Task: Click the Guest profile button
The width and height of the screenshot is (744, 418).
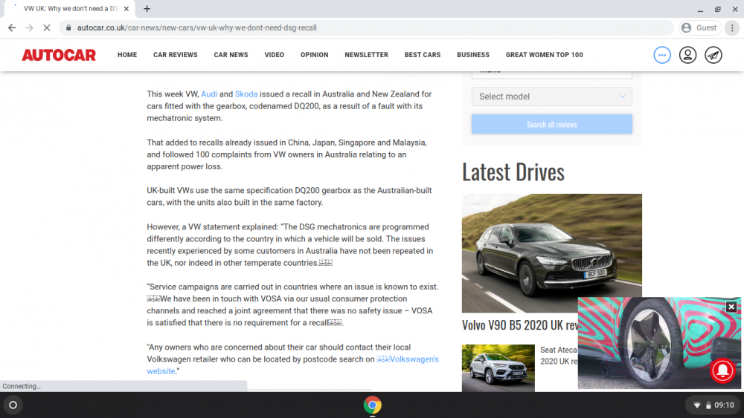Action: click(x=700, y=28)
